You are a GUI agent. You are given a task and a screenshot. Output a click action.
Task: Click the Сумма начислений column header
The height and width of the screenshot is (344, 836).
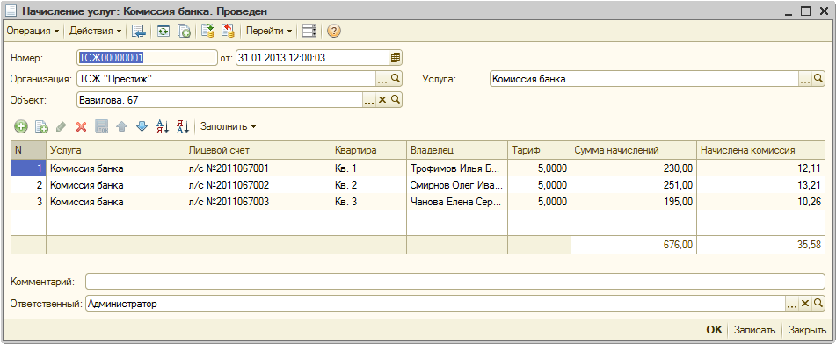[x=634, y=150]
